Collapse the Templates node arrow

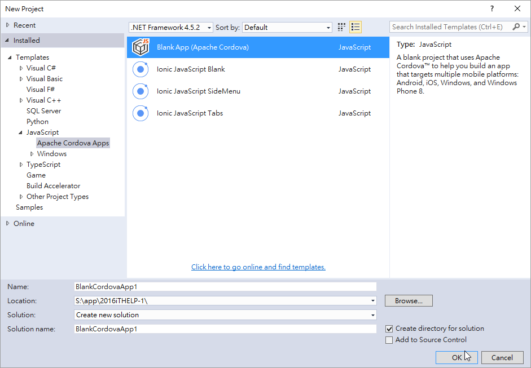(x=10, y=57)
